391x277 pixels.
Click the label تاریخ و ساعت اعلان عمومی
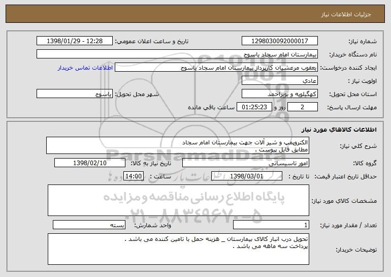pyautogui.click(x=152, y=41)
